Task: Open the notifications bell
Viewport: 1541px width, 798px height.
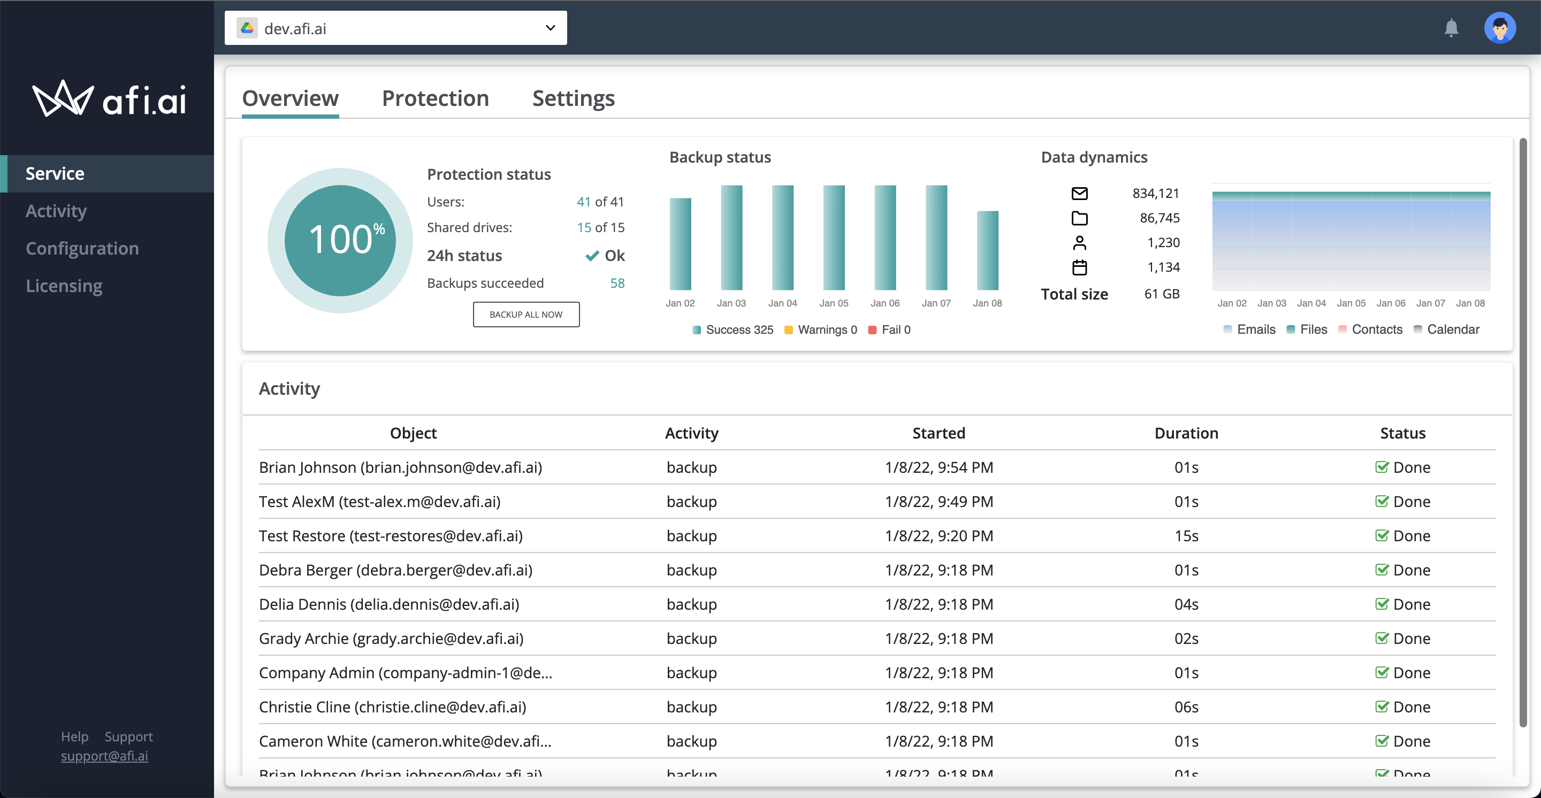Action: (1451, 28)
